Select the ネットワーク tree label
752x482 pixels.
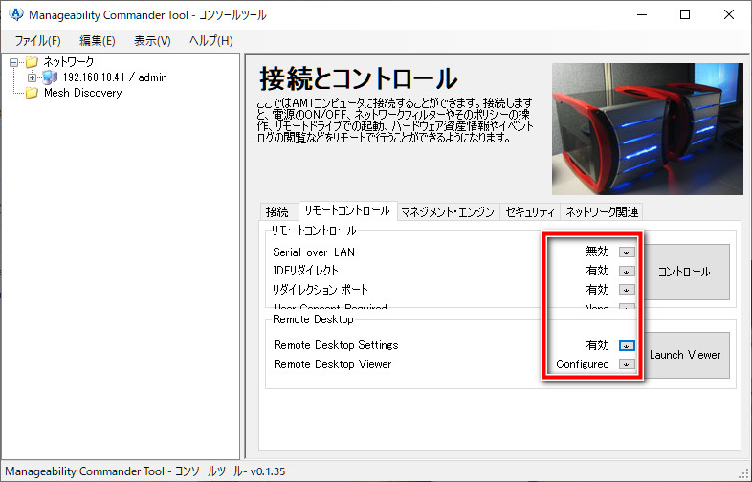click(69, 62)
